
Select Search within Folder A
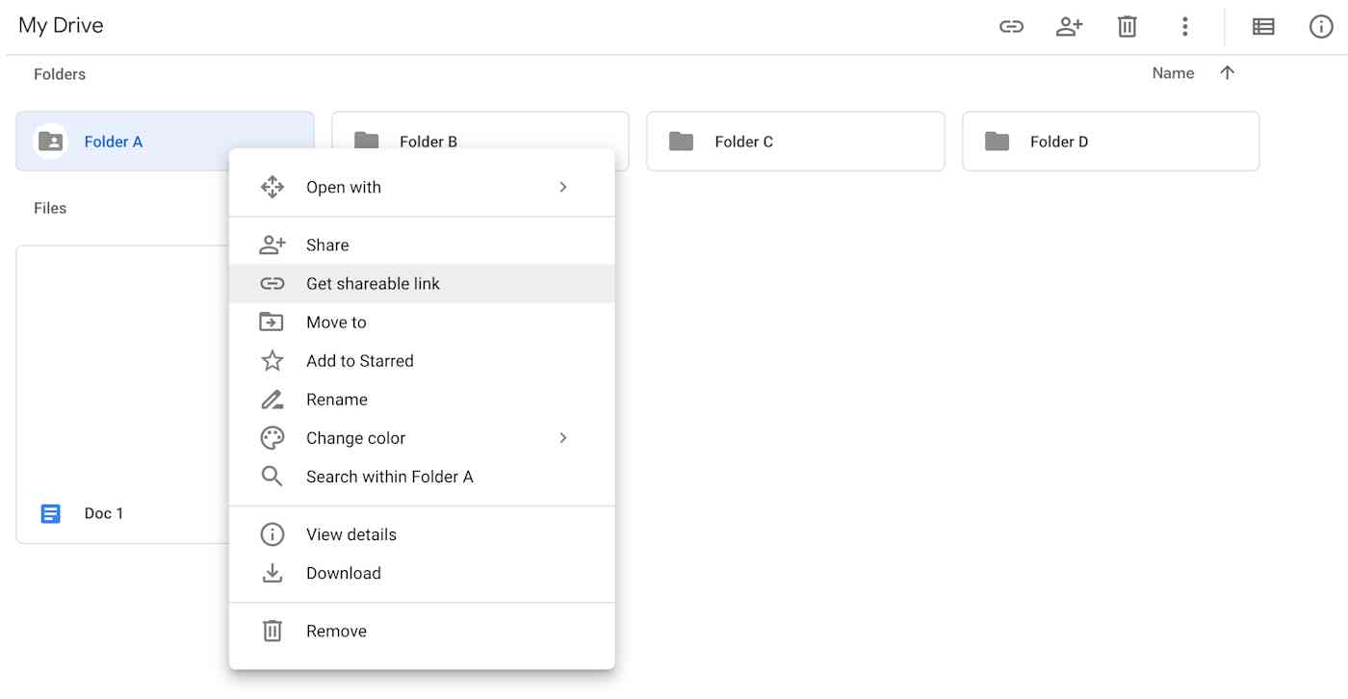(422, 477)
